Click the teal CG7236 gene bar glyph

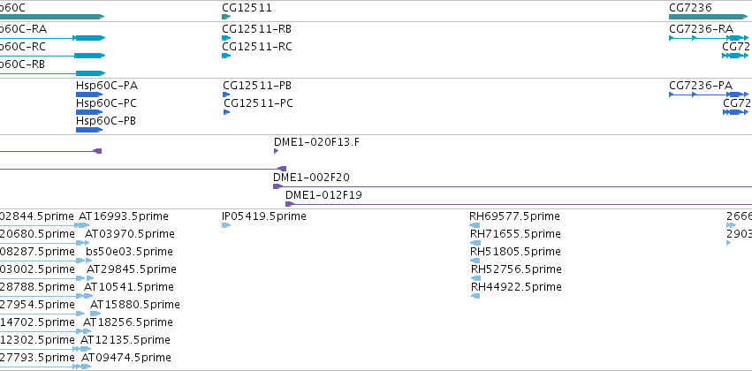pos(709,17)
